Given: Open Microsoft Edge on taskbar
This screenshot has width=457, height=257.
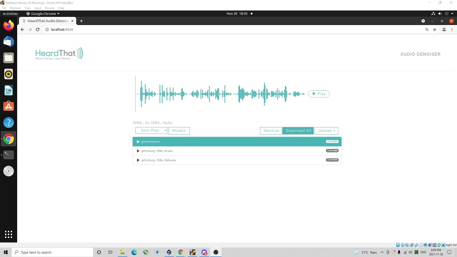Looking at the screenshot, I should click(134, 252).
